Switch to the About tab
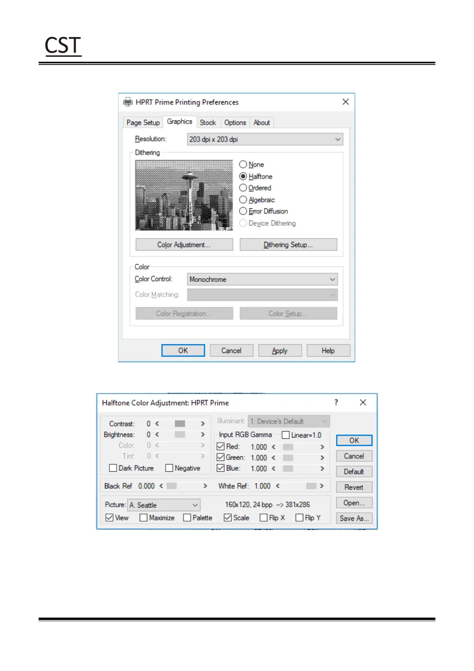This screenshot has height=671, width=474. click(x=261, y=122)
